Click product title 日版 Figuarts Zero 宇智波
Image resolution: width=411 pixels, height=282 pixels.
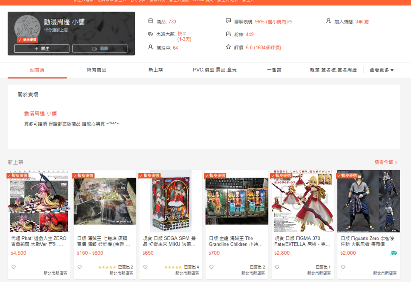[367, 241]
